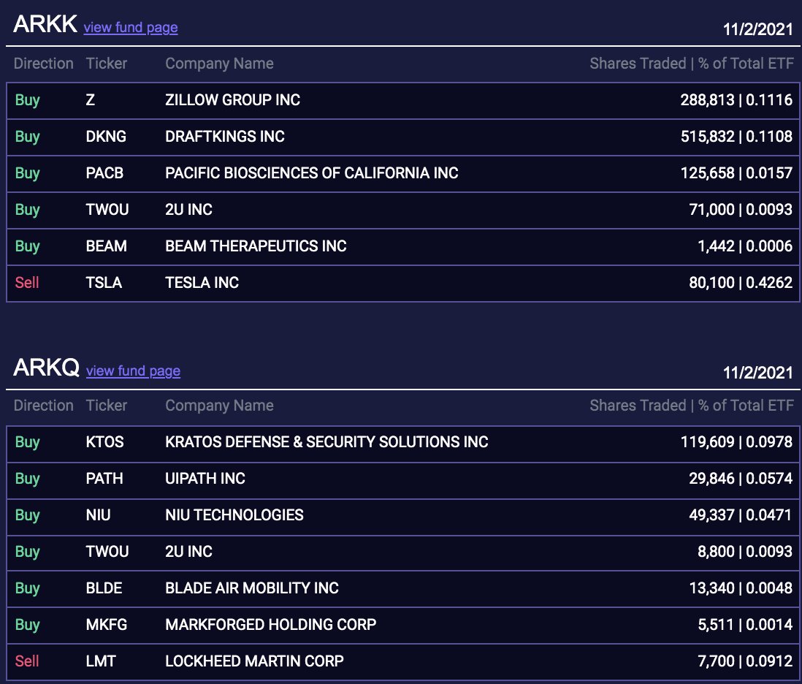Click the ARKQ 11/2/2021 date

click(757, 373)
